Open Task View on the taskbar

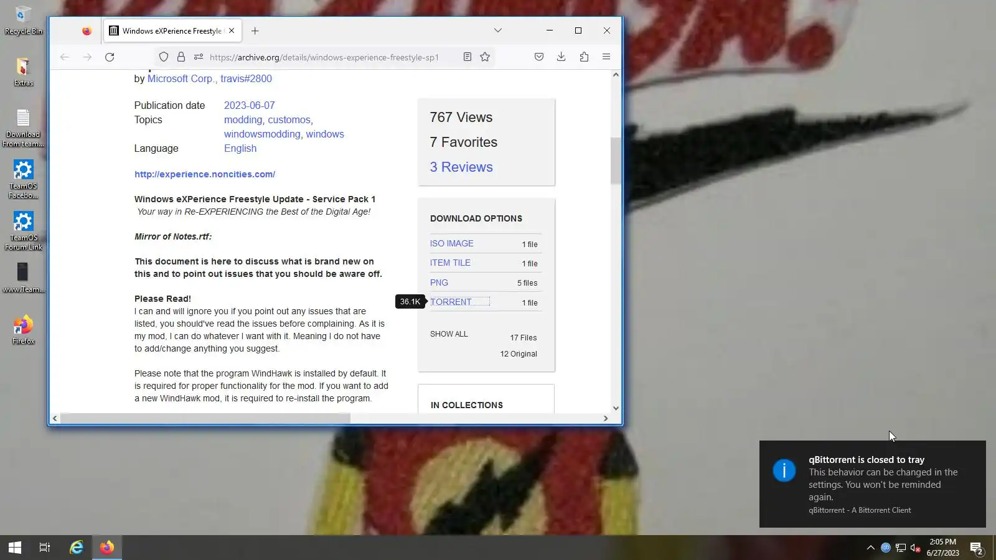45,548
